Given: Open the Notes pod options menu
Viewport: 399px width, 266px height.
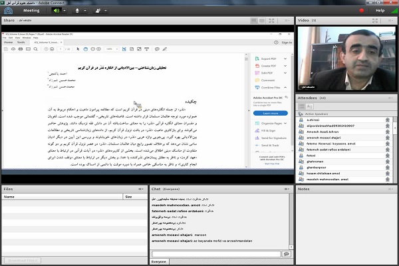Looking at the screenshot, I should (390, 189).
